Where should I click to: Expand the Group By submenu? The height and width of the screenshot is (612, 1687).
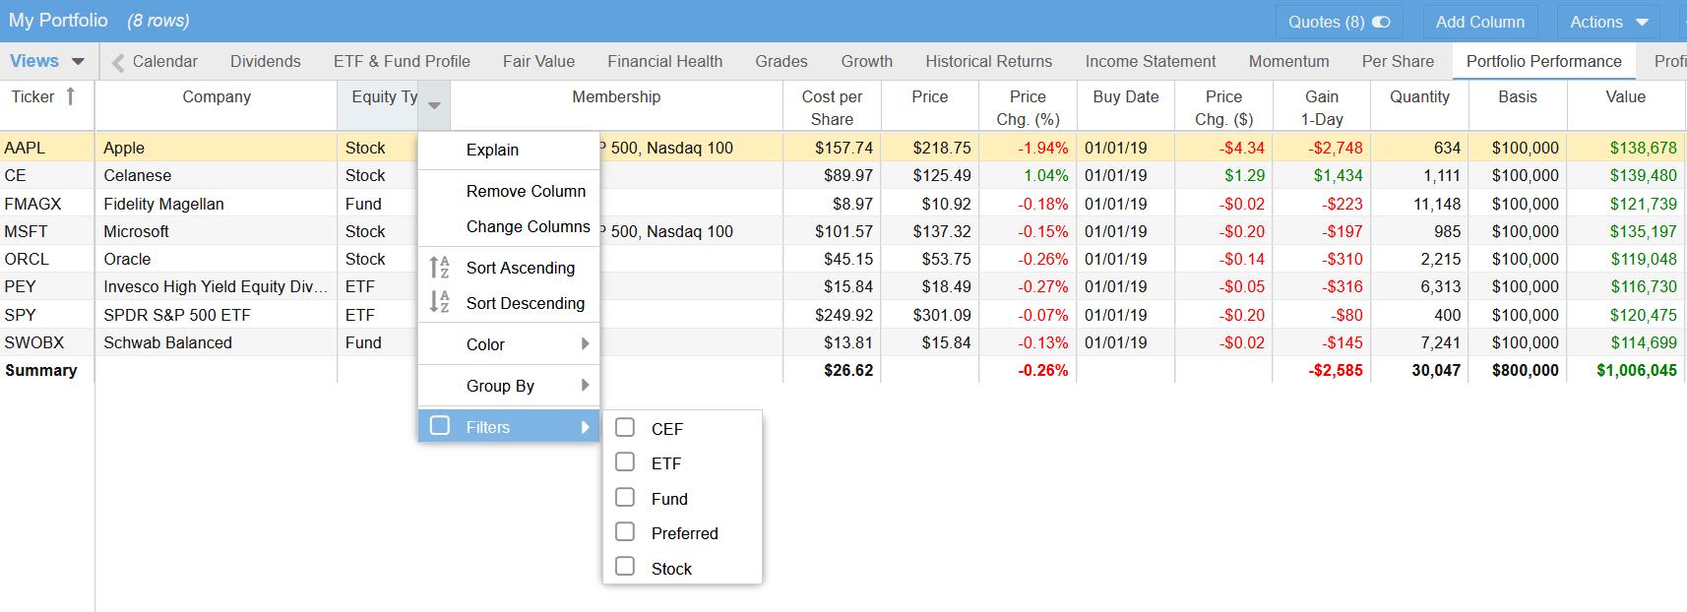click(585, 385)
